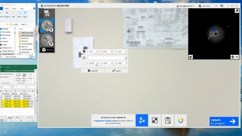Click stepper beside upper z coordinate
Screen dimensions: 242x136
point(126,51)
